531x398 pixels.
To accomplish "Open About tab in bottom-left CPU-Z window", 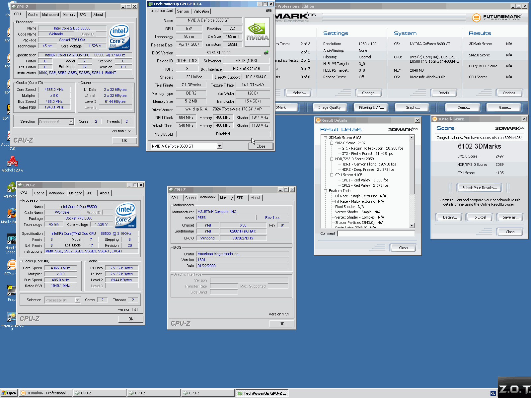I will tap(105, 193).
